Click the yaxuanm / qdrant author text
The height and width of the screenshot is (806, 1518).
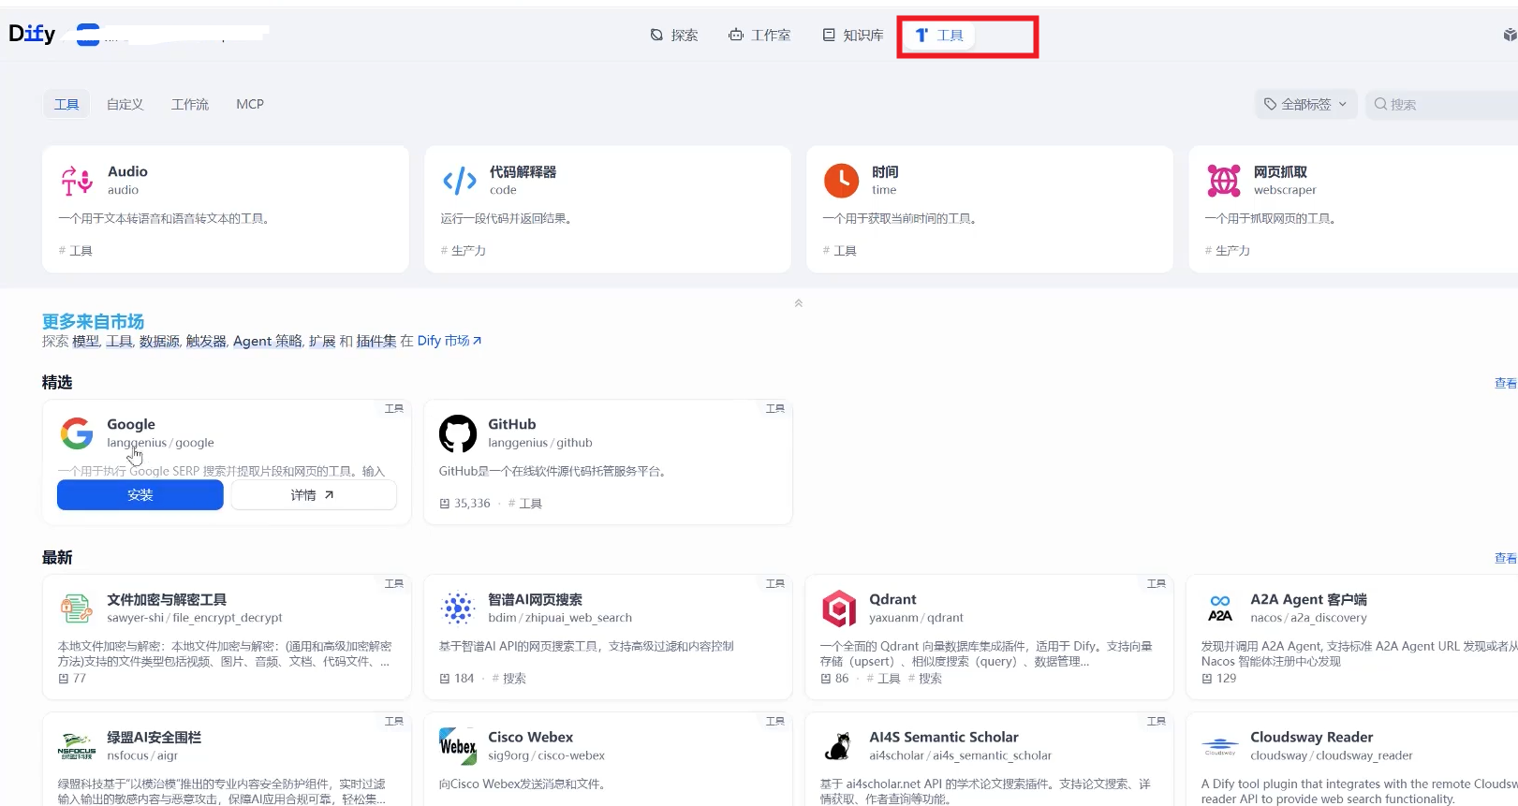point(916,618)
